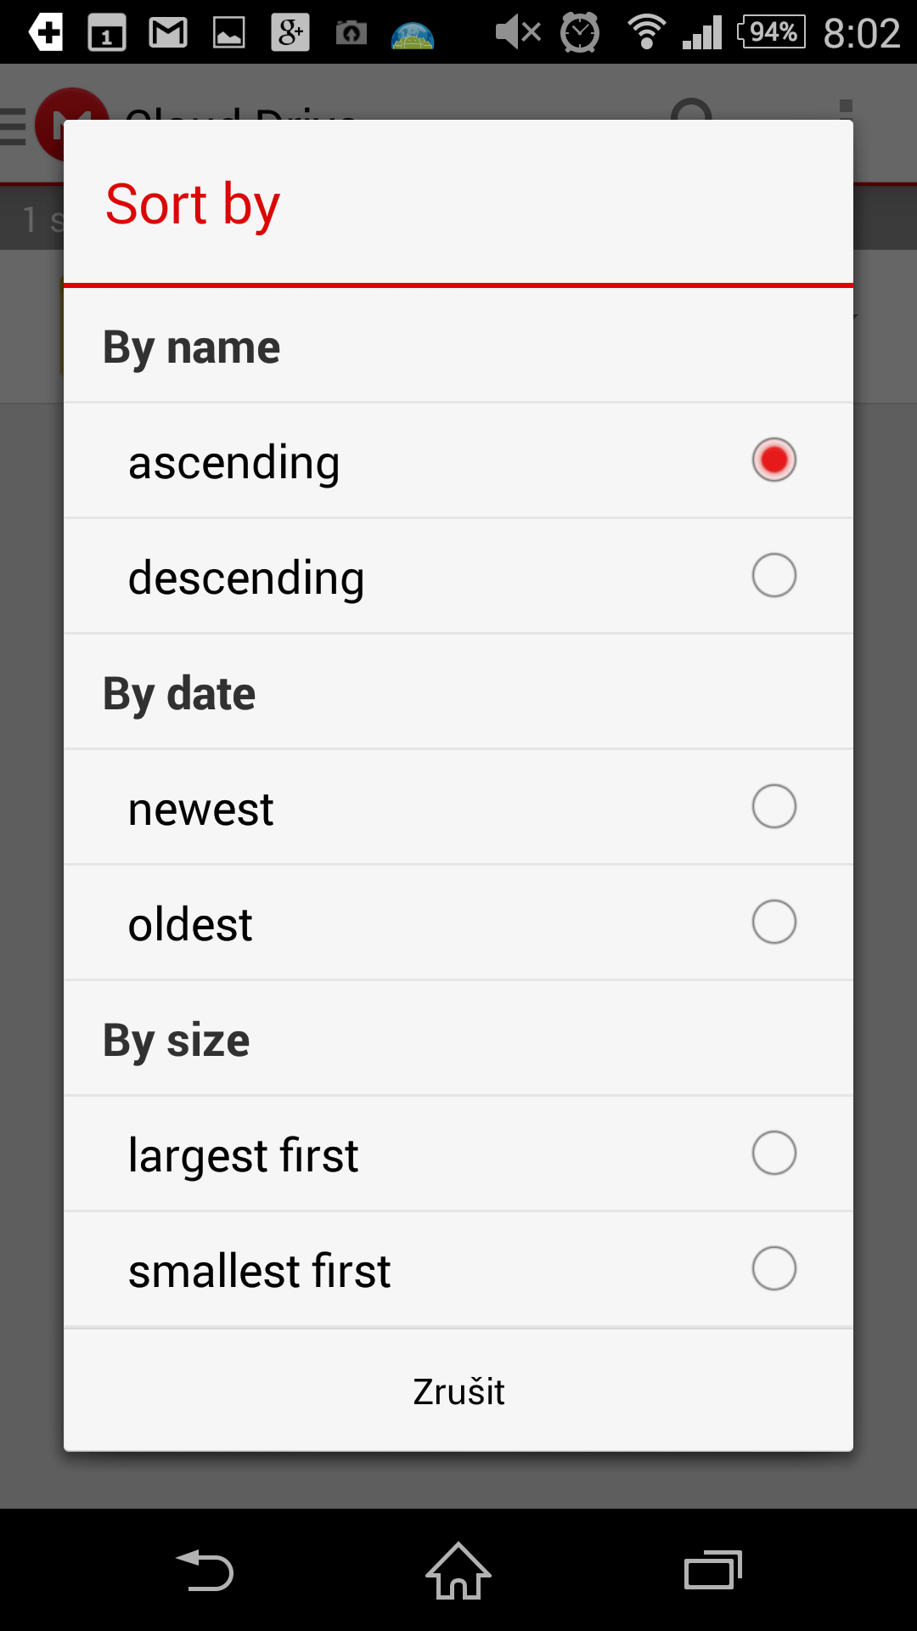Select largest first radio button
This screenshot has width=917, height=1631.
pos(774,1153)
